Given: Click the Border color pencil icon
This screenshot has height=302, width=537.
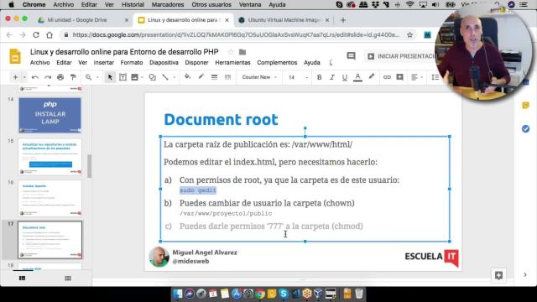Looking at the screenshot, I should point(201,77).
